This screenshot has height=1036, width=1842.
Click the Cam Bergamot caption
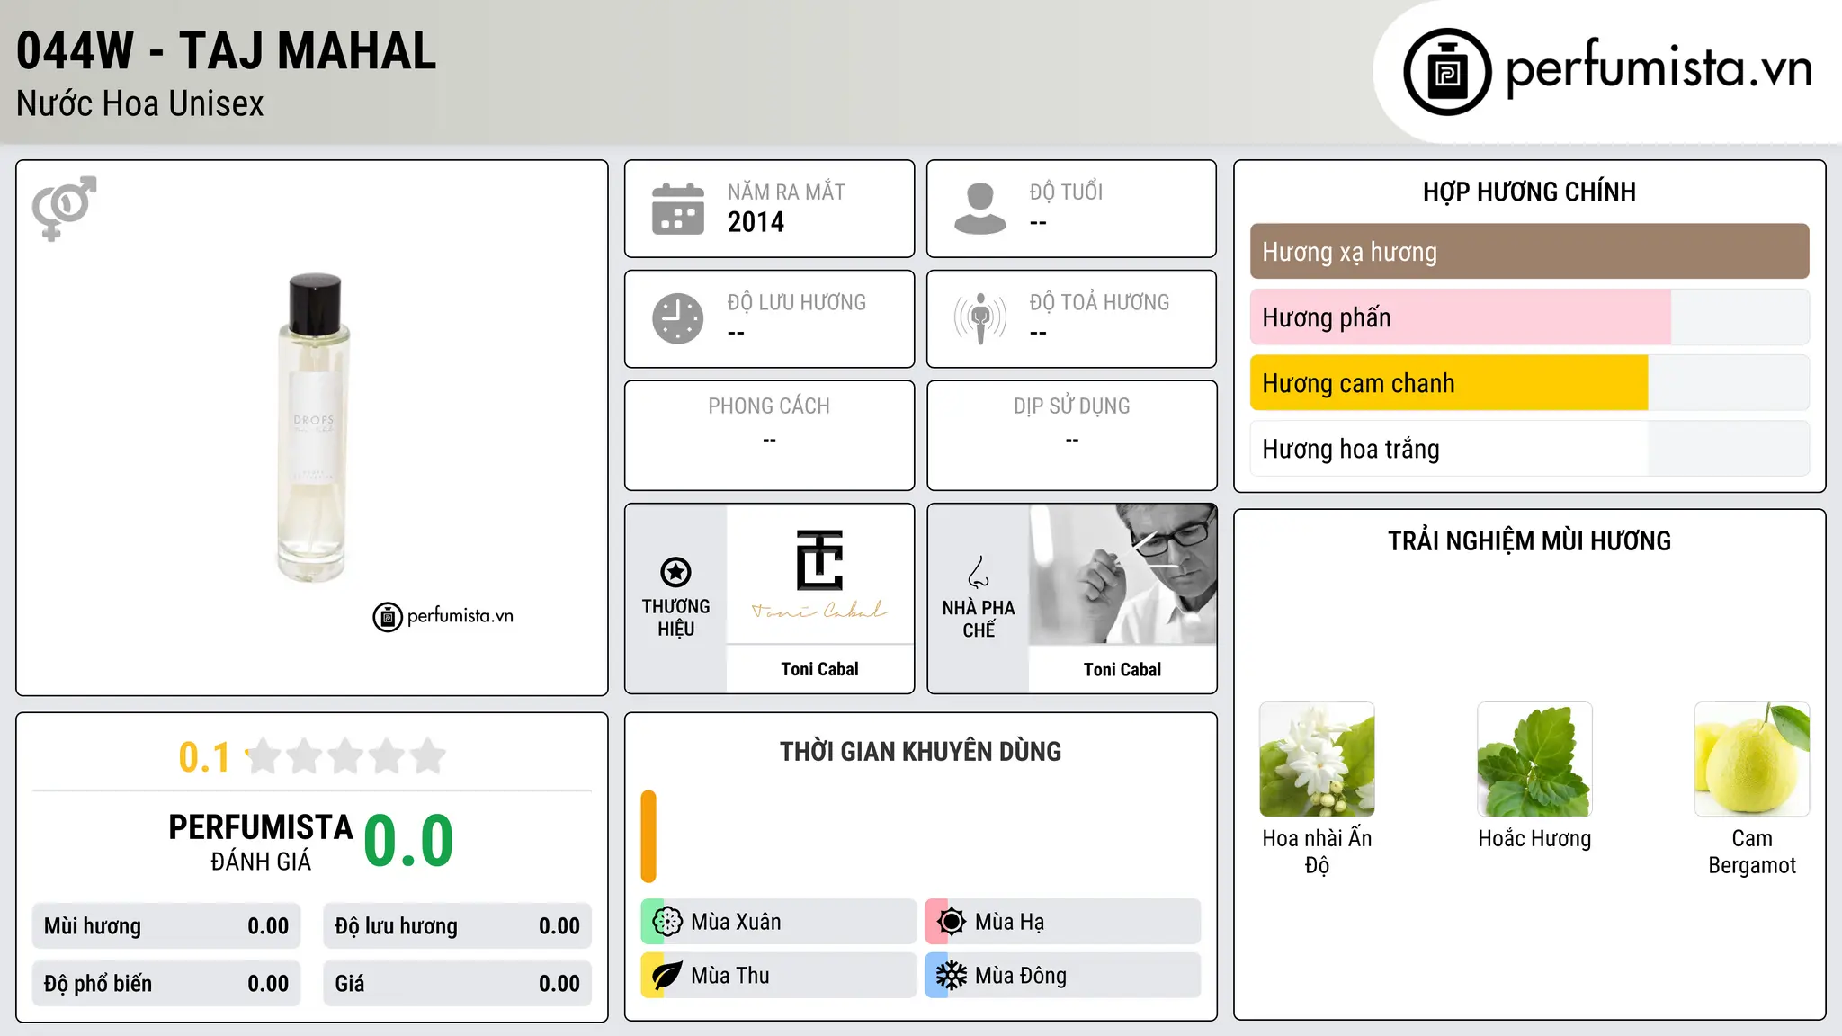(x=1752, y=852)
